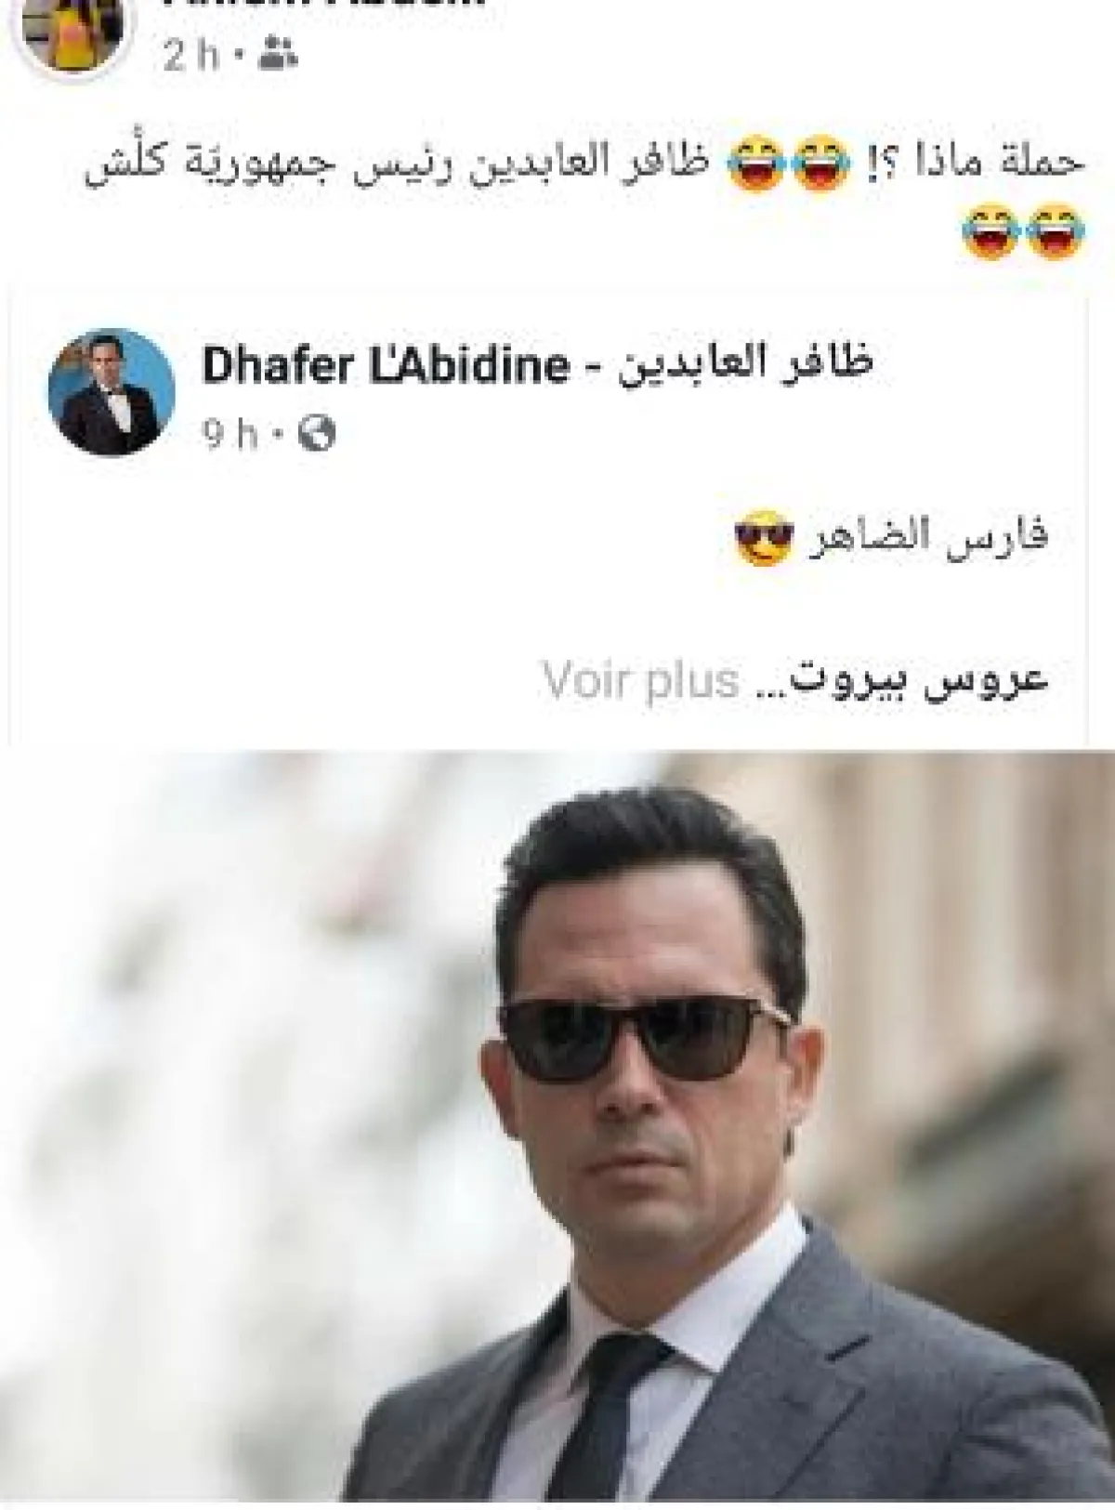The height and width of the screenshot is (1510, 1115).
Task: Click the laughing emoji pair under كلش
Action: pos(1023,231)
